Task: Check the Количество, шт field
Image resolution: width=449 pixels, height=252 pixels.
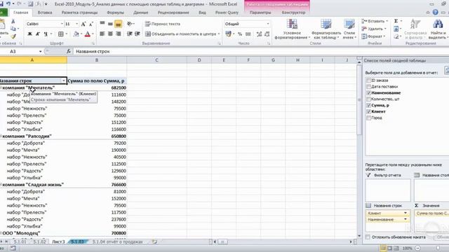Action: (369, 99)
